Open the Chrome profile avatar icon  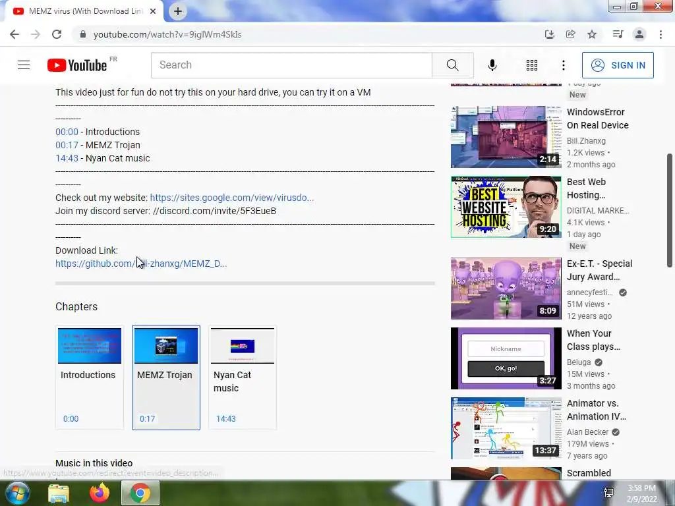coord(639,34)
